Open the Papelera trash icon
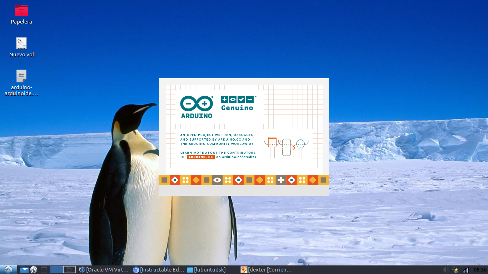This screenshot has height=274, width=488. click(x=21, y=14)
